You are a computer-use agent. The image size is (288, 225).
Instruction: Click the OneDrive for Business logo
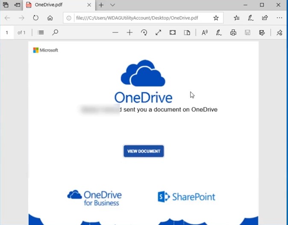94,198
